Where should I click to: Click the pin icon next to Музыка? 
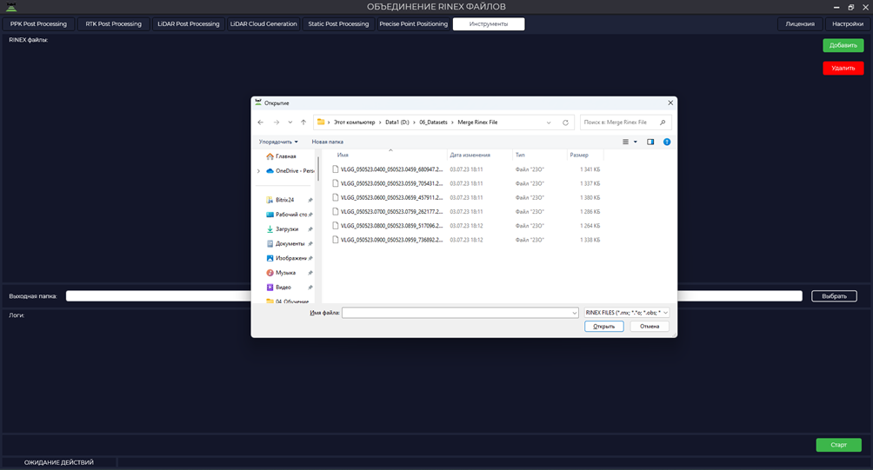310,273
